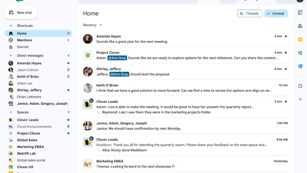
Task: Click the Mentions at-sign icon
Action: [11, 40]
